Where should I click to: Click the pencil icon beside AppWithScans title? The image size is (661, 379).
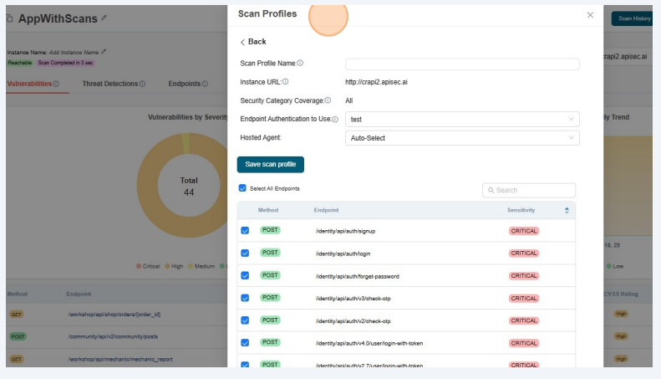pyautogui.click(x=104, y=18)
